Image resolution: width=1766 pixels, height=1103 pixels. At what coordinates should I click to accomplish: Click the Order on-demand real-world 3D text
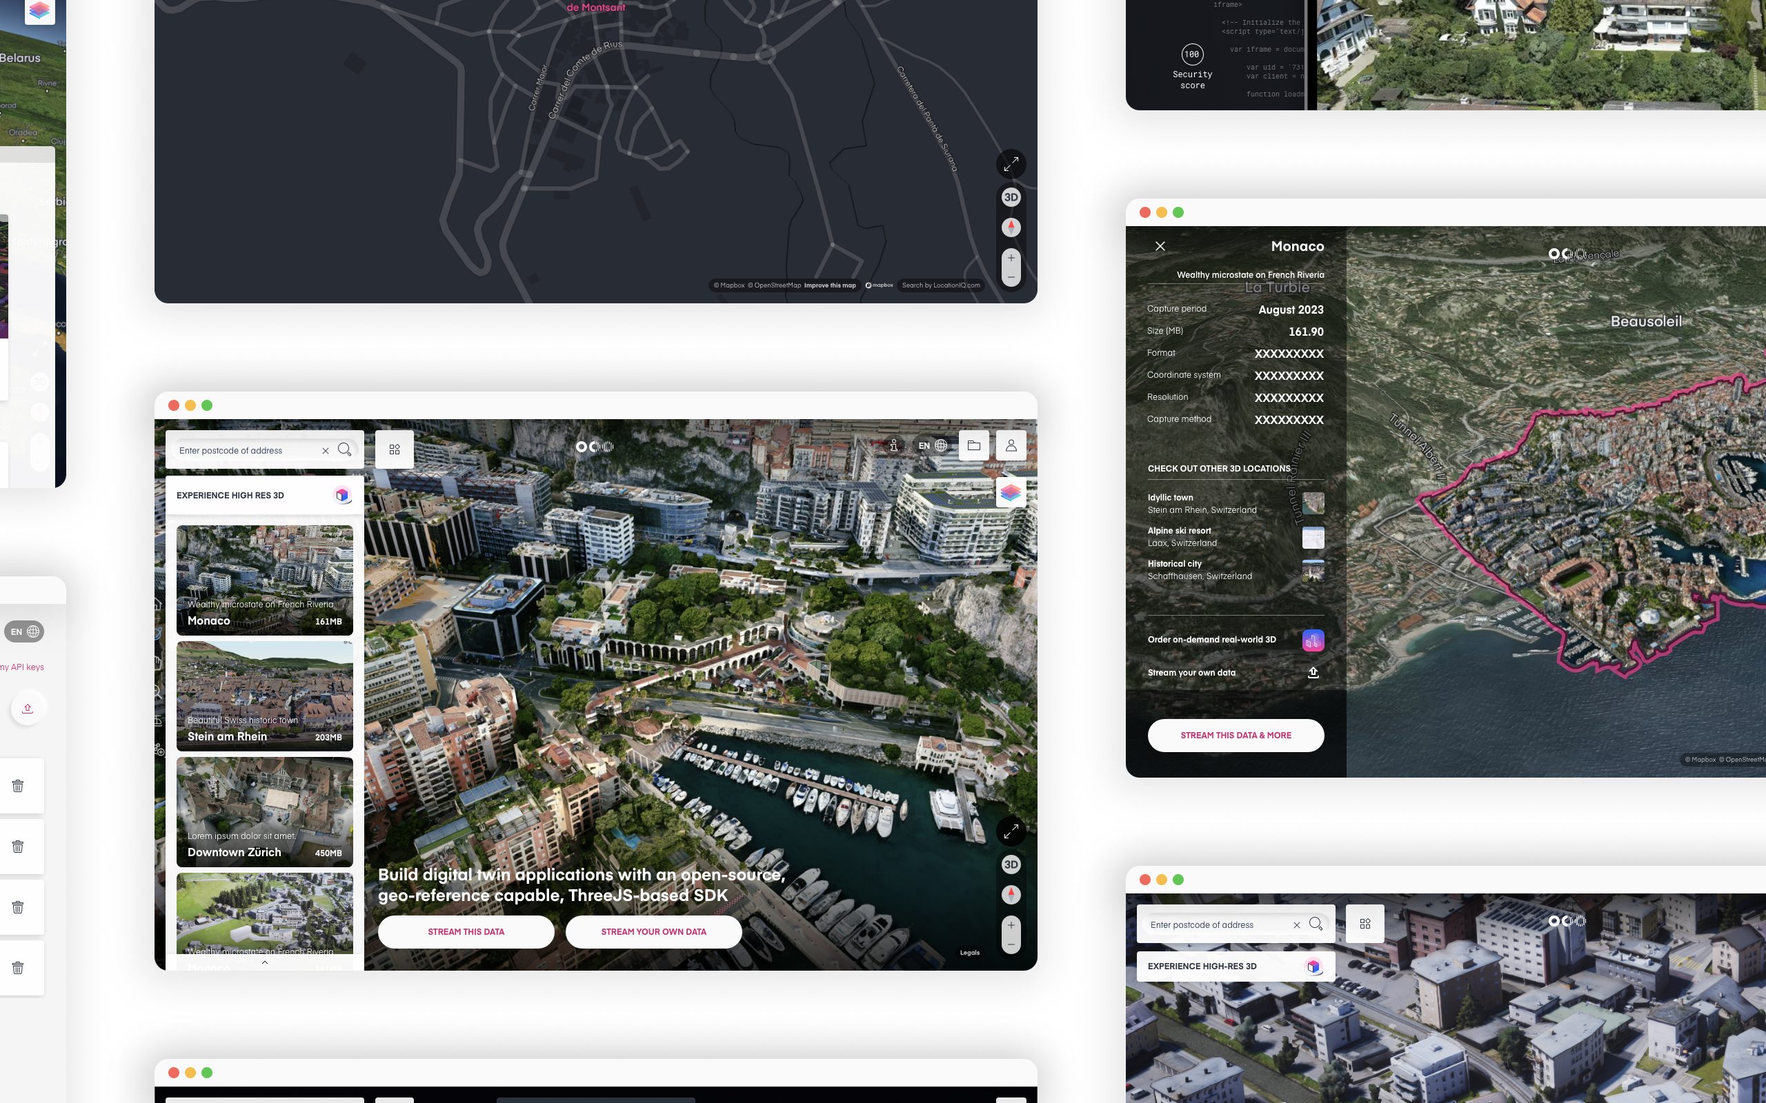click(1211, 640)
